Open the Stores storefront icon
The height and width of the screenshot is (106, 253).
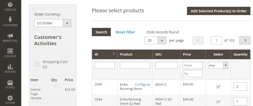pyautogui.click(x=10, y=83)
